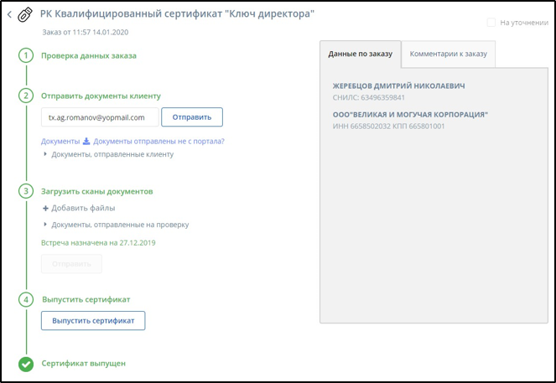Click the client email input field
Viewport: 556px width, 383px height.
[x=99, y=116]
